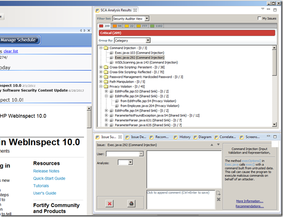Expand Cross-Site Scripting: Reflected folder
The image size is (283, 217).
(101, 72)
